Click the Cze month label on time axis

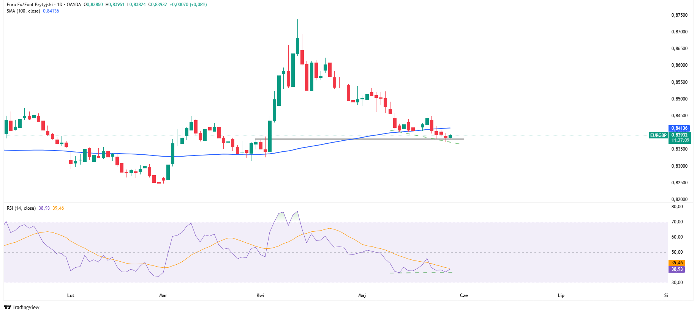click(464, 295)
